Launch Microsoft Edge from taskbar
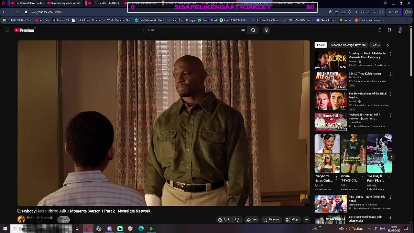 (x=141, y=229)
